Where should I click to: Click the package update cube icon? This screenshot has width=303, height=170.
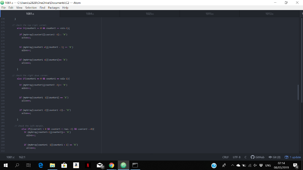click(x=286, y=157)
